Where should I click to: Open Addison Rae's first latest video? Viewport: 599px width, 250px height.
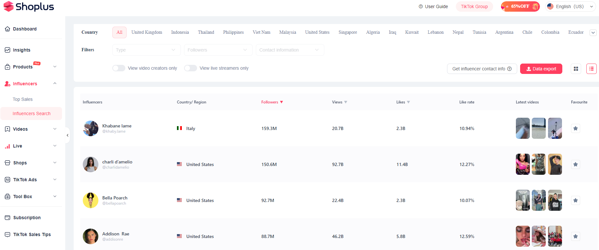tap(523, 236)
